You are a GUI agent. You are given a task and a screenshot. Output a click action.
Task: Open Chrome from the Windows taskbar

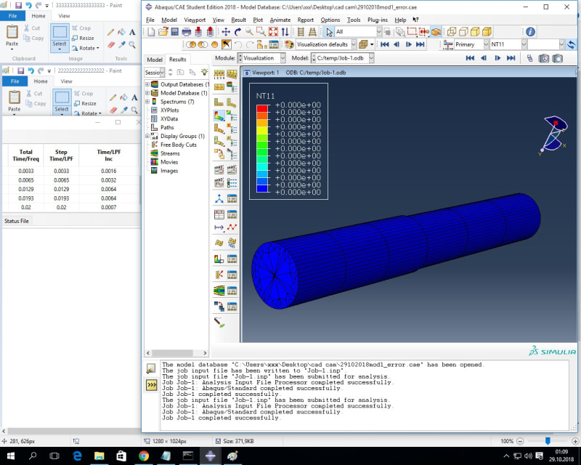pos(144,456)
